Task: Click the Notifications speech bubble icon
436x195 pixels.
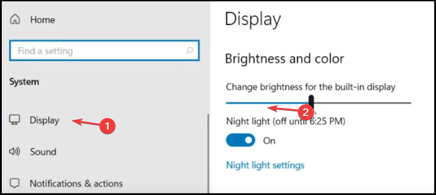Action: pos(15,183)
